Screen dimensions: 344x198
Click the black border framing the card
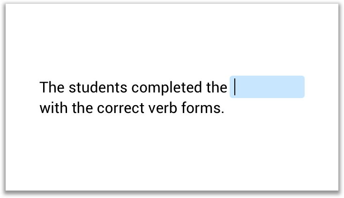172,194
